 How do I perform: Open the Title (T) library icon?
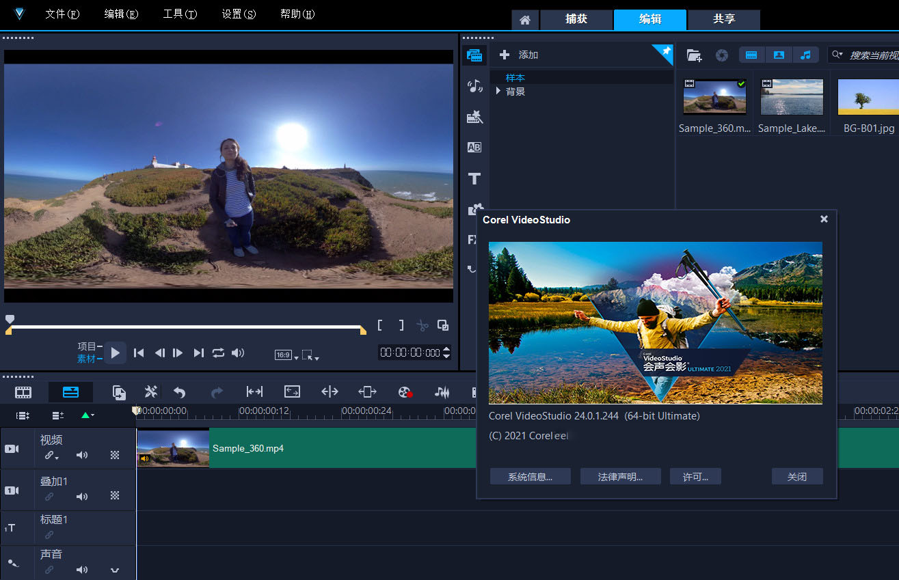(x=474, y=178)
